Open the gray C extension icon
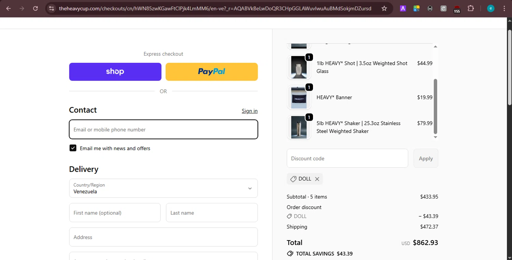Viewport: 512px width, 260px height. pos(443,9)
